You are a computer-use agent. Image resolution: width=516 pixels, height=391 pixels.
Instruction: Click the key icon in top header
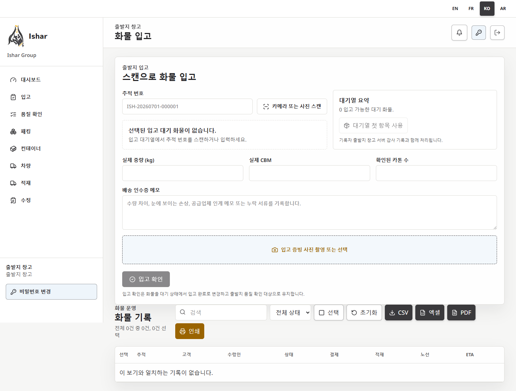(479, 33)
